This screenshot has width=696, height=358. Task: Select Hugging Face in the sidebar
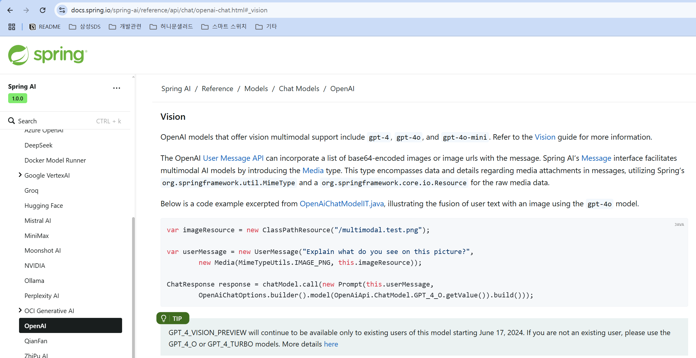[44, 206]
